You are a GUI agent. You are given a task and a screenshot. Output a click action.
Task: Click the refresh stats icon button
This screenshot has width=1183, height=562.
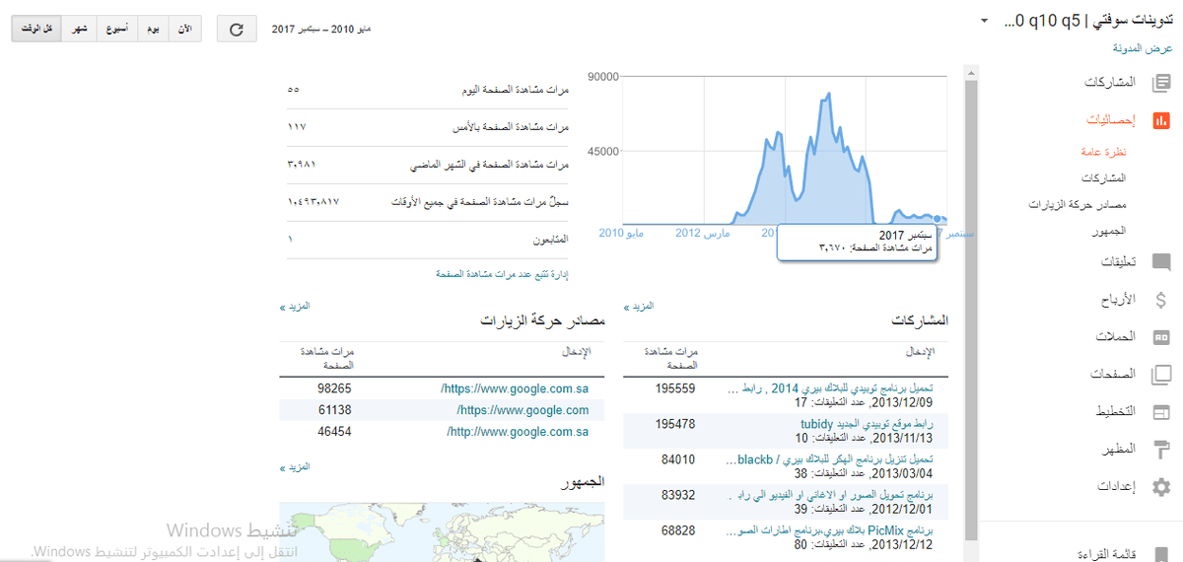[x=237, y=30]
